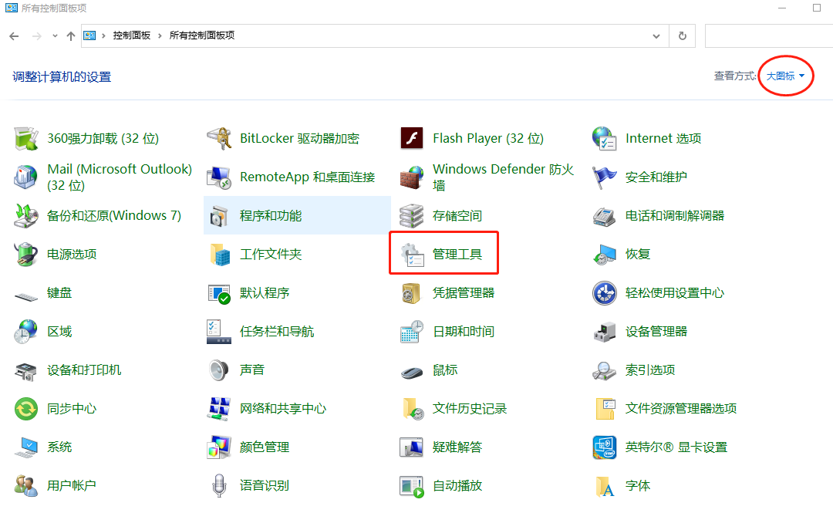Navigate to 控制面板 via breadcrumb
The height and width of the screenshot is (513, 833).
click(x=130, y=35)
